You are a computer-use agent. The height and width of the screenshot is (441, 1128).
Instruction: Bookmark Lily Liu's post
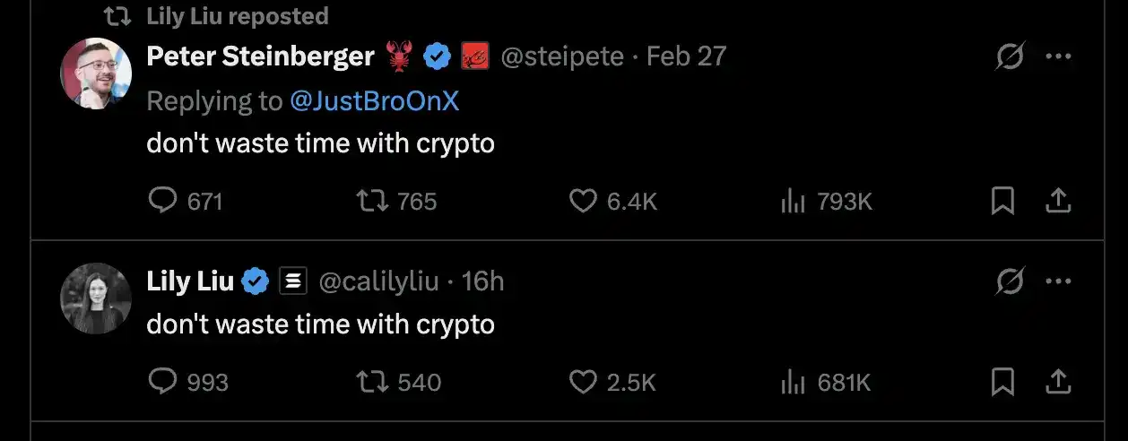(1002, 382)
